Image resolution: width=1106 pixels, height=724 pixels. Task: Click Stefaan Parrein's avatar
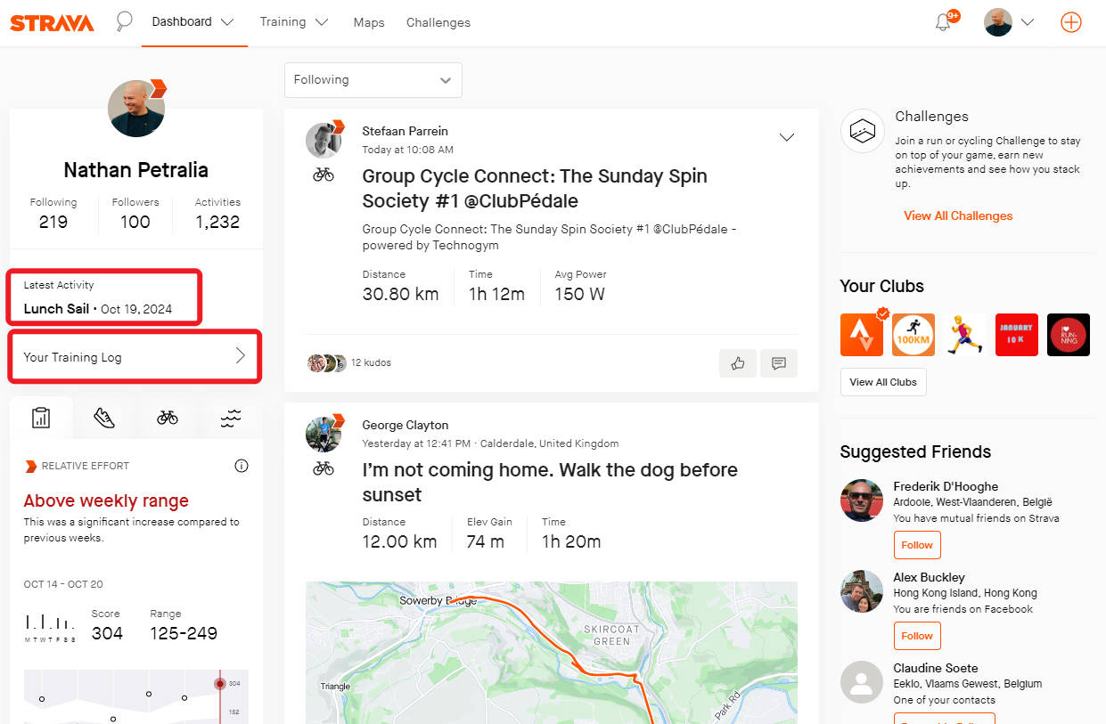324,141
